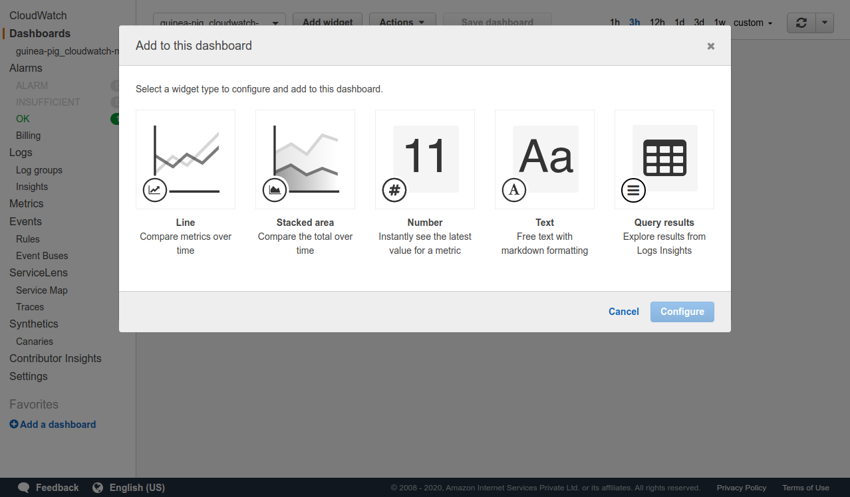Select the 12h time range
The image size is (850, 497).
(657, 23)
